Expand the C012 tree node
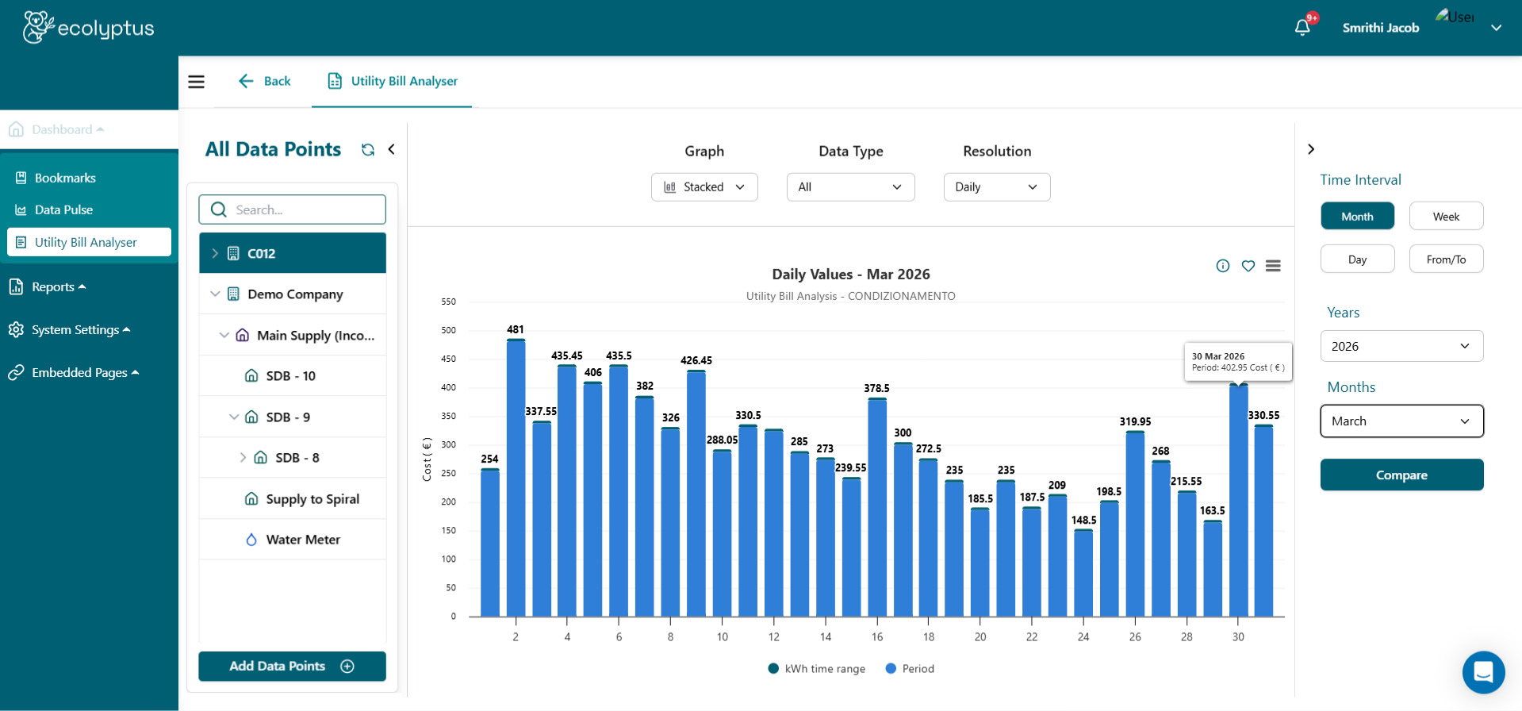 tap(215, 253)
